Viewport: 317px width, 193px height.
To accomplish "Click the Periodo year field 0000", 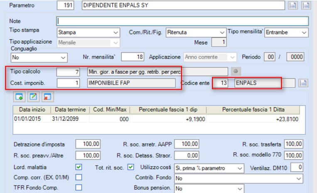I will pyautogui.click(x=295, y=57).
